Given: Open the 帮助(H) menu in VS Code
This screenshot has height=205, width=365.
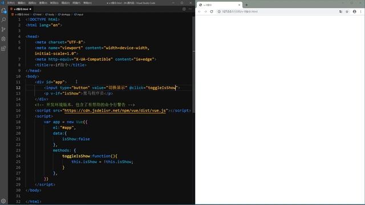Looking at the screenshot, I should tap(87, 3).
